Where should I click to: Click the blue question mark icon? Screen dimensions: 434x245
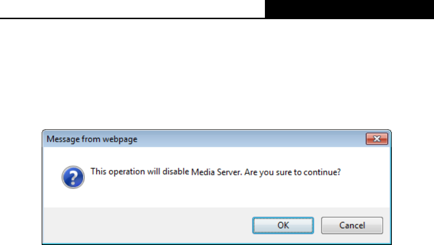click(73, 177)
